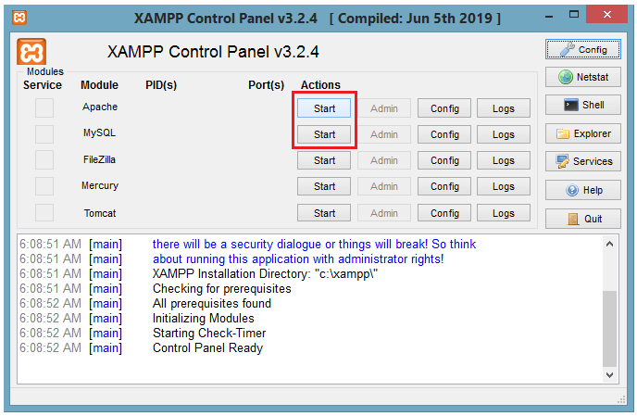
Task: Click the 'Initializing Modules' log line
Action: [203, 318]
